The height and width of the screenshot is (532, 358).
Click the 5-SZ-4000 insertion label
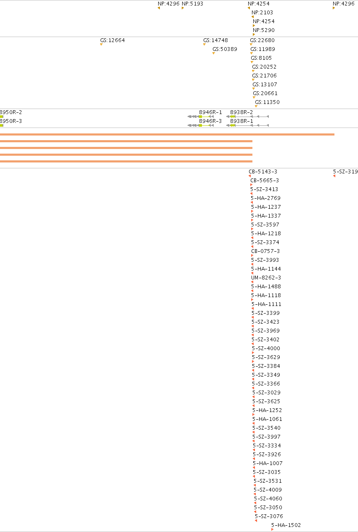point(266,348)
